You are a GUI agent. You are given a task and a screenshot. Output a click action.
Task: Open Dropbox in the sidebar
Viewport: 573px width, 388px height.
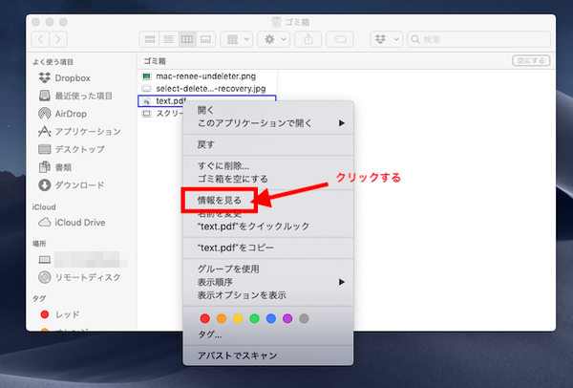(x=65, y=78)
